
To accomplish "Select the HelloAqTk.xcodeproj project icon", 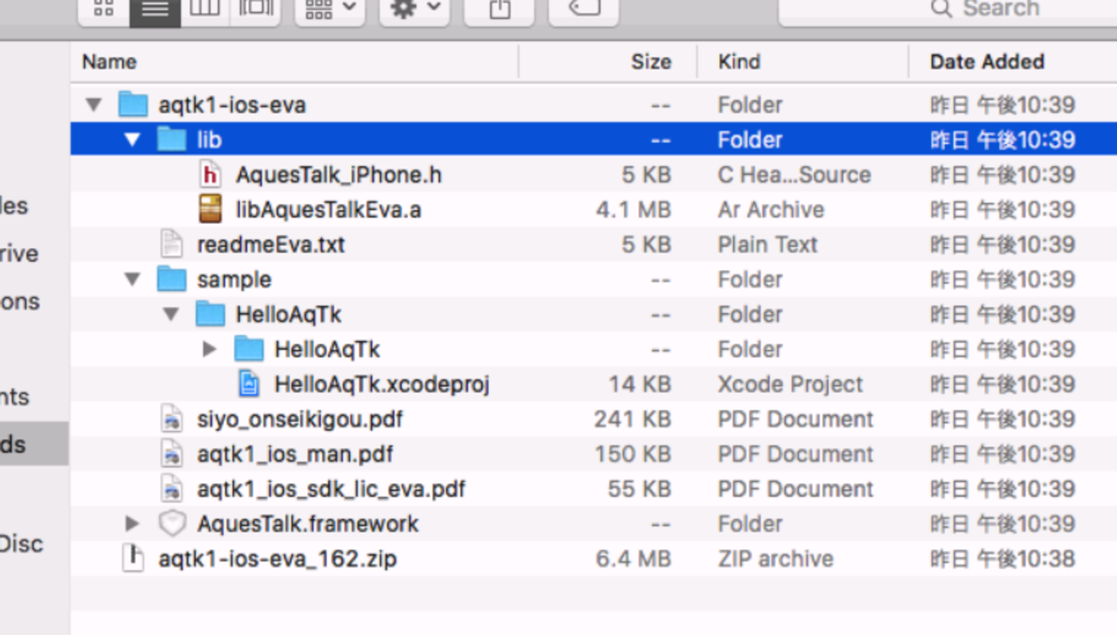I will tap(249, 384).
